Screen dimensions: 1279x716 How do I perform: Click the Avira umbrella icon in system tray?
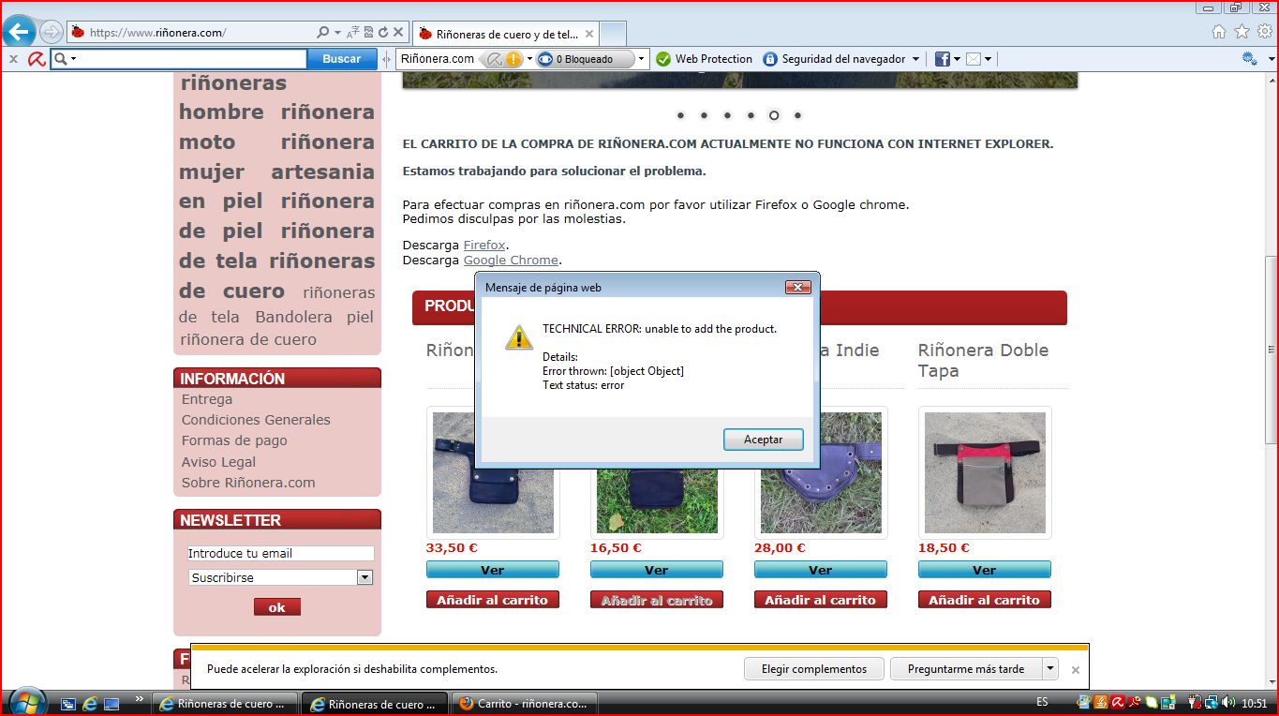click(x=1118, y=702)
